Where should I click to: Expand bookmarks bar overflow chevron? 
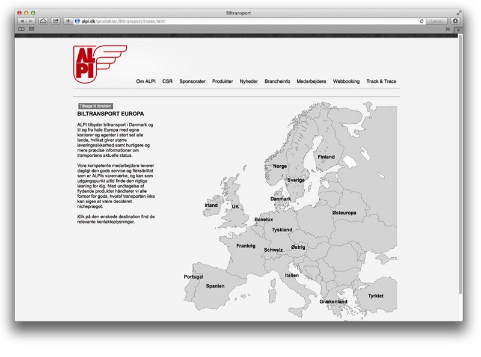point(447,29)
